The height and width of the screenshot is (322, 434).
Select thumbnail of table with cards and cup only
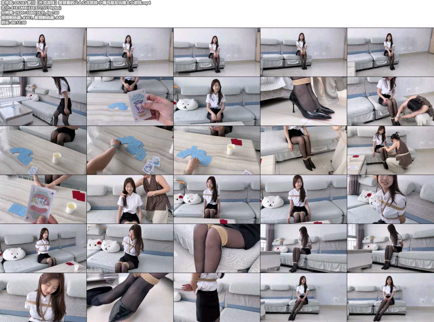pos(43,150)
